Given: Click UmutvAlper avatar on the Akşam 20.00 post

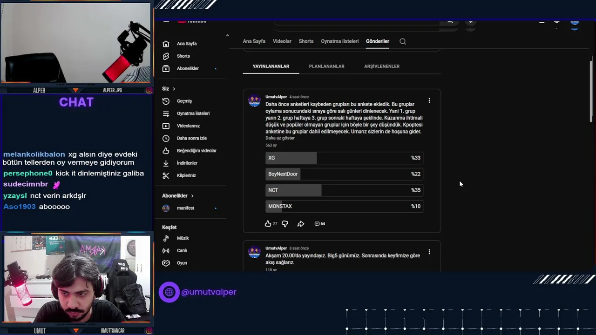Looking at the screenshot, I should tap(254, 252).
